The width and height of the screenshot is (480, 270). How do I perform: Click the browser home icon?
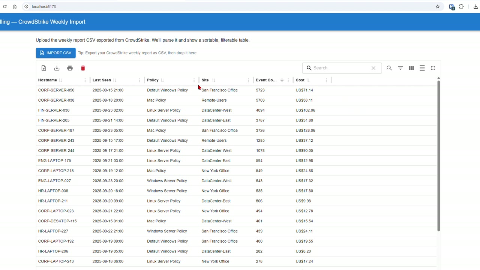pyautogui.click(x=15, y=6)
